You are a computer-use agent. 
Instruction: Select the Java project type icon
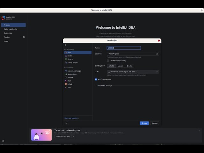coord(66,53)
